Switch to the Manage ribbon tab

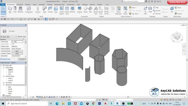point(85,5)
